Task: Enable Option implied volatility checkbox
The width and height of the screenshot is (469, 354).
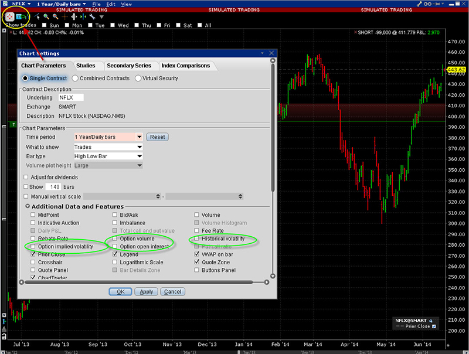Action: [33, 247]
